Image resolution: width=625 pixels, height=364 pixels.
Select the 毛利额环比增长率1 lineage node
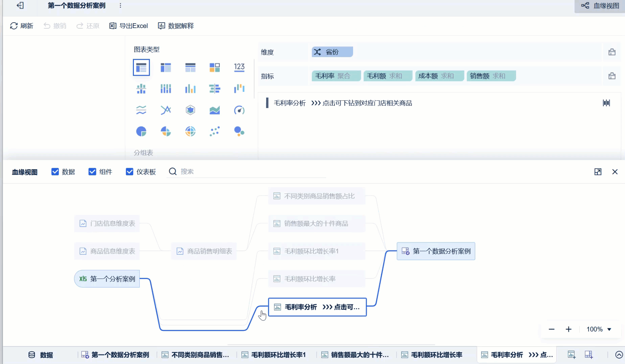point(317,251)
